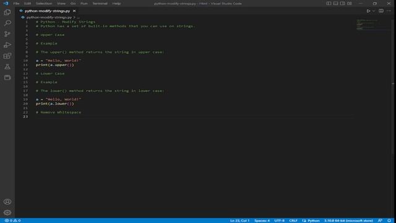396x223 pixels.
Task: Change file encoding UTF-8
Action: [279, 221]
